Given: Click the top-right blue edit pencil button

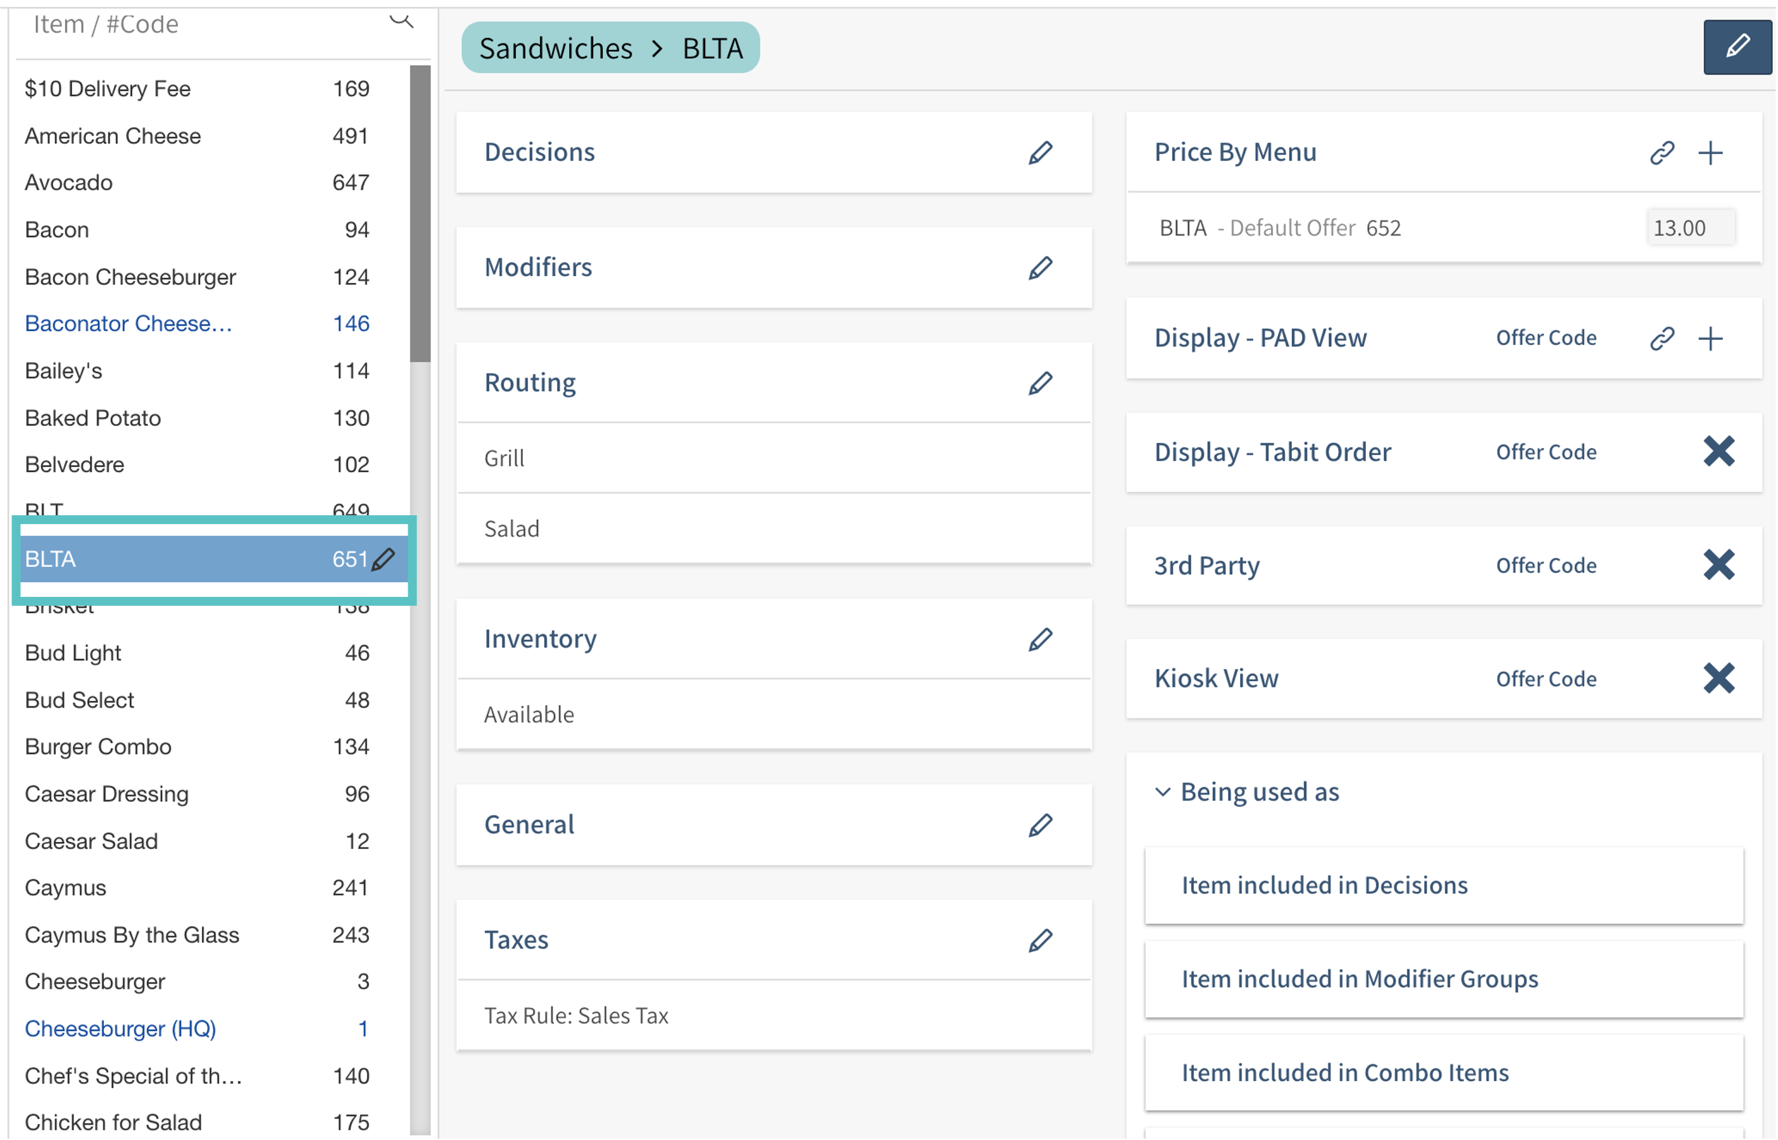Looking at the screenshot, I should click(x=1737, y=47).
